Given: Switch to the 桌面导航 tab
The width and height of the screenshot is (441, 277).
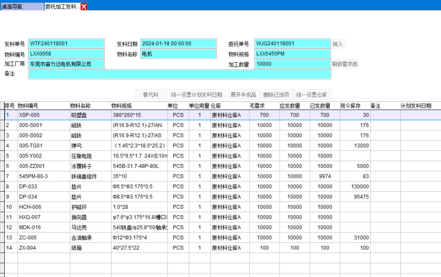Looking at the screenshot, I should coord(22,7).
